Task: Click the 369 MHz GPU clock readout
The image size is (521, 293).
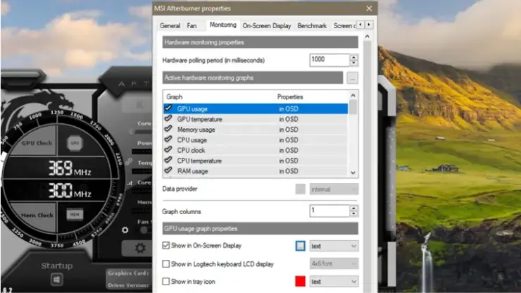Action: click(x=70, y=168)
